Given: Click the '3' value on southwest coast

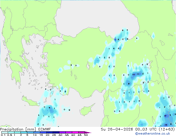Looking at the screenshot, I should pos(65,91).
